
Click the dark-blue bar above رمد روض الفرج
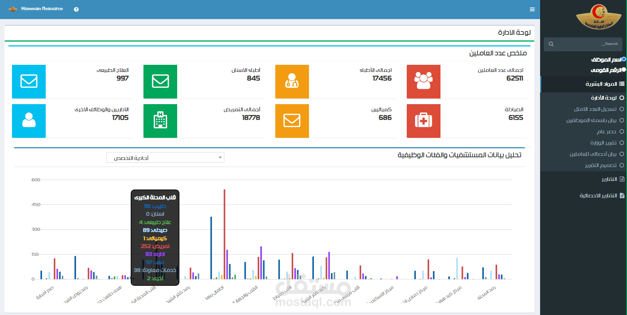(75, 267)
